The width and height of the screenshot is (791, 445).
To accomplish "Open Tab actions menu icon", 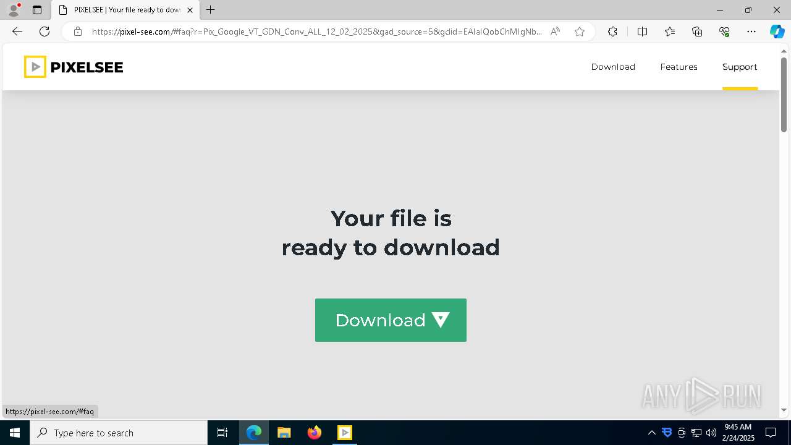I will click(37, 10).
